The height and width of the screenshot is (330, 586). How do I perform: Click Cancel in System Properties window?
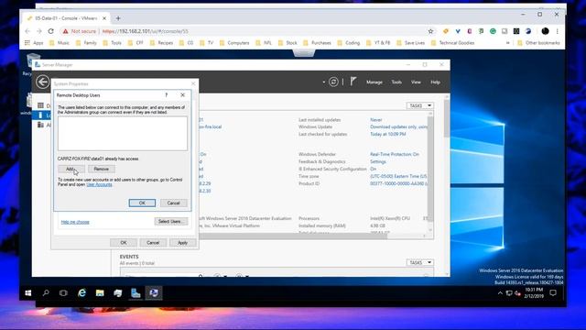coord(153,242)
